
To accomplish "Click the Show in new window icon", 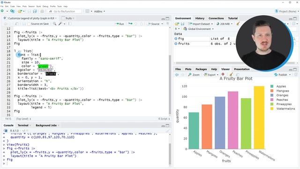I will pos(17,24).
